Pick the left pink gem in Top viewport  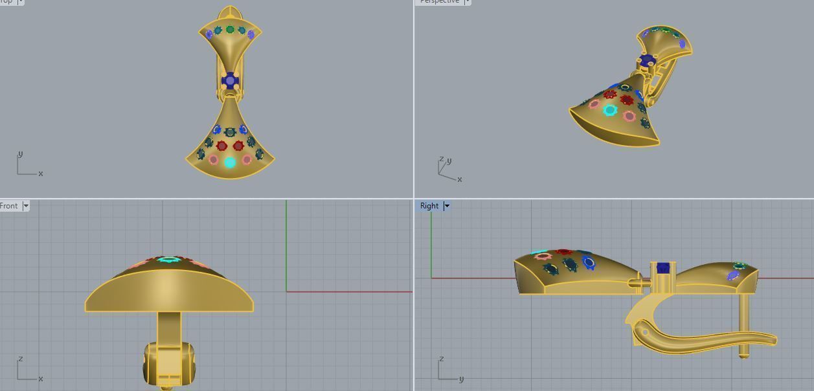click(213, 159)
